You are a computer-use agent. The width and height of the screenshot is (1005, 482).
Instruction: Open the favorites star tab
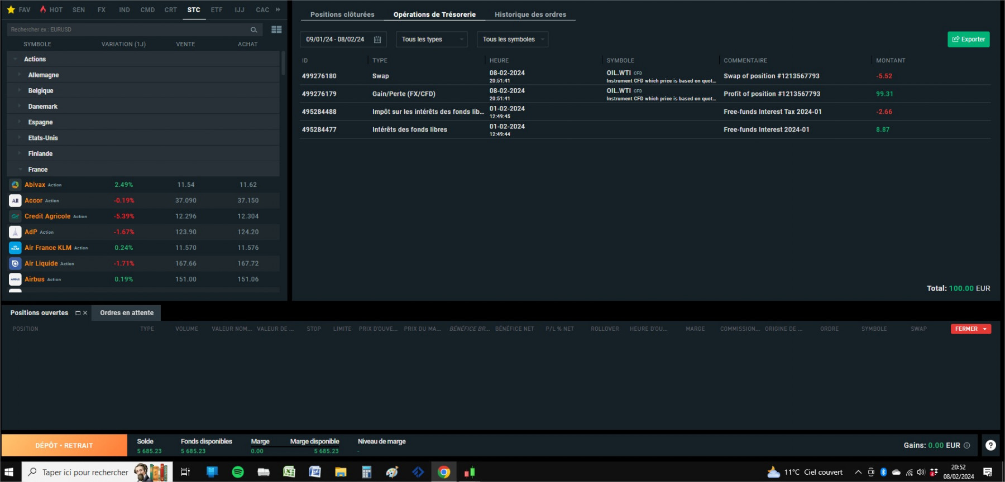pyautogui.click(x=18, y=9)
